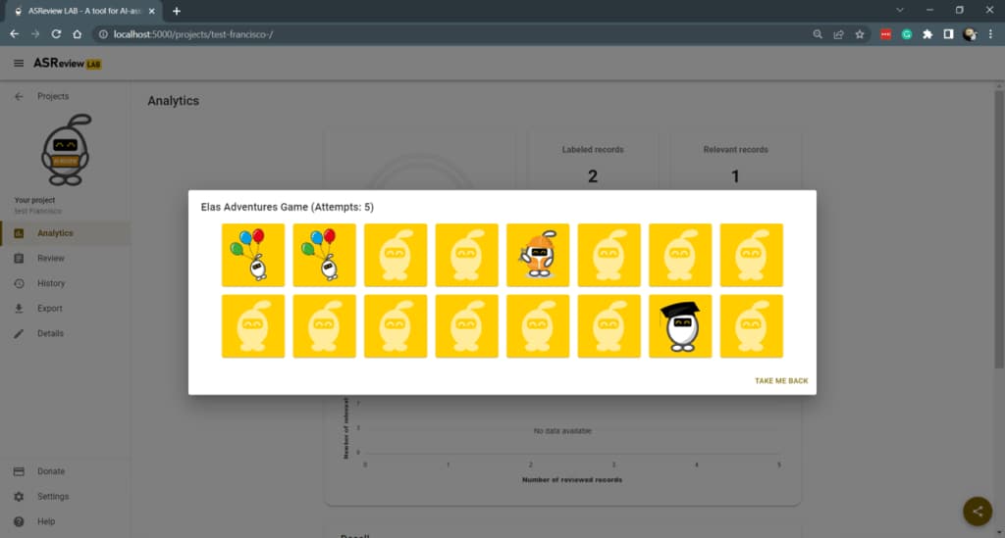1005x538 pixels.
Task: Click the page vertical scrollbar
Action: click(998, 229)
